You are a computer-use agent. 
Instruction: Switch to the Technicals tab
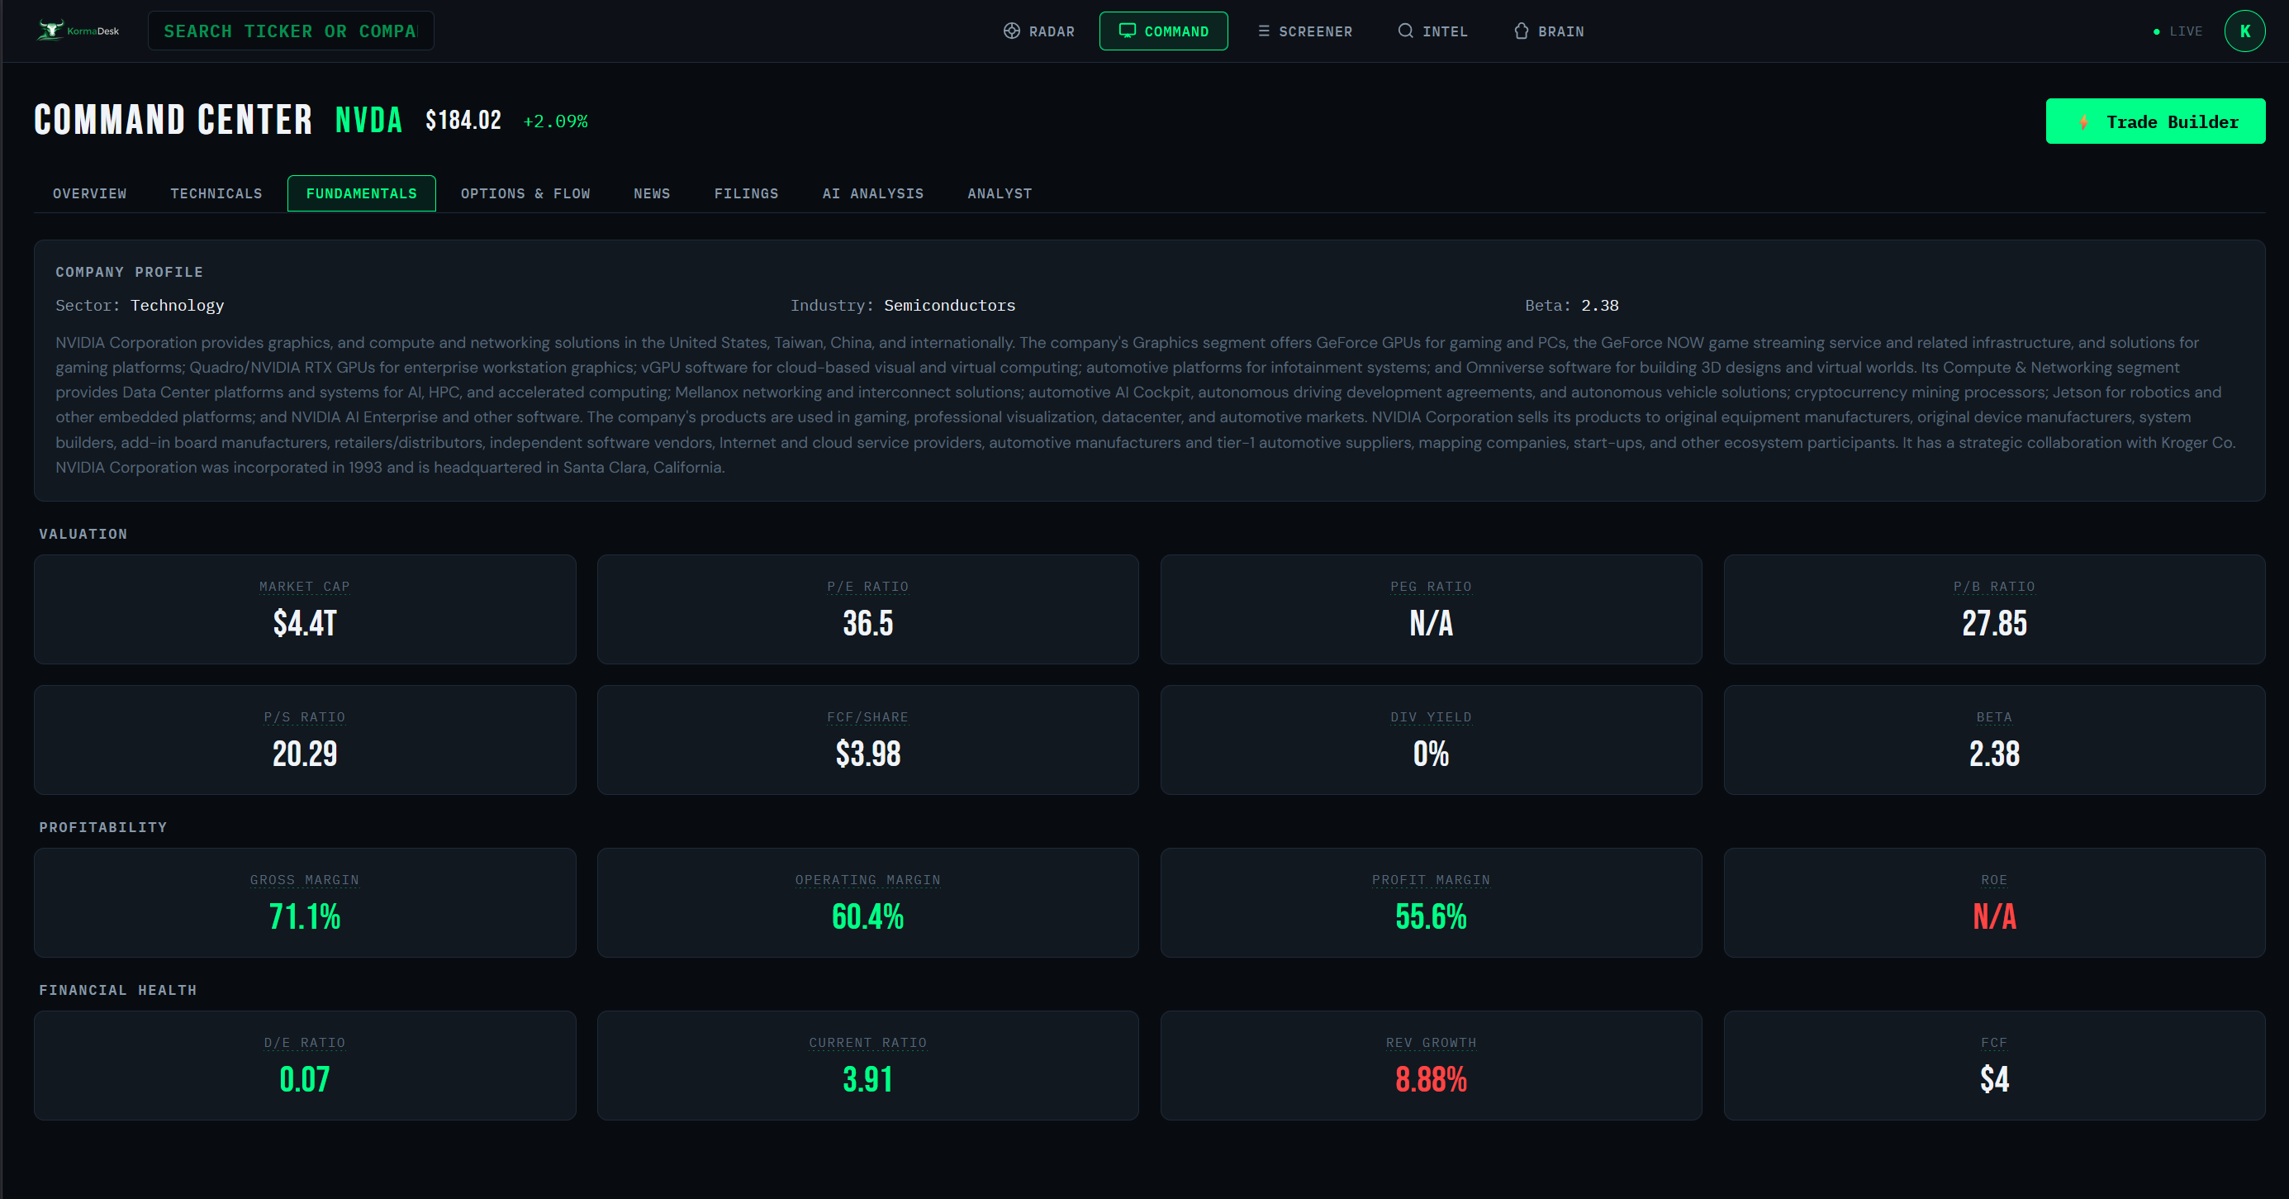pos(216,193)
